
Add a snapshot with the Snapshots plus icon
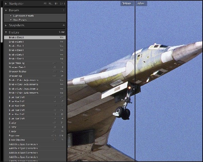coord(64,25)
